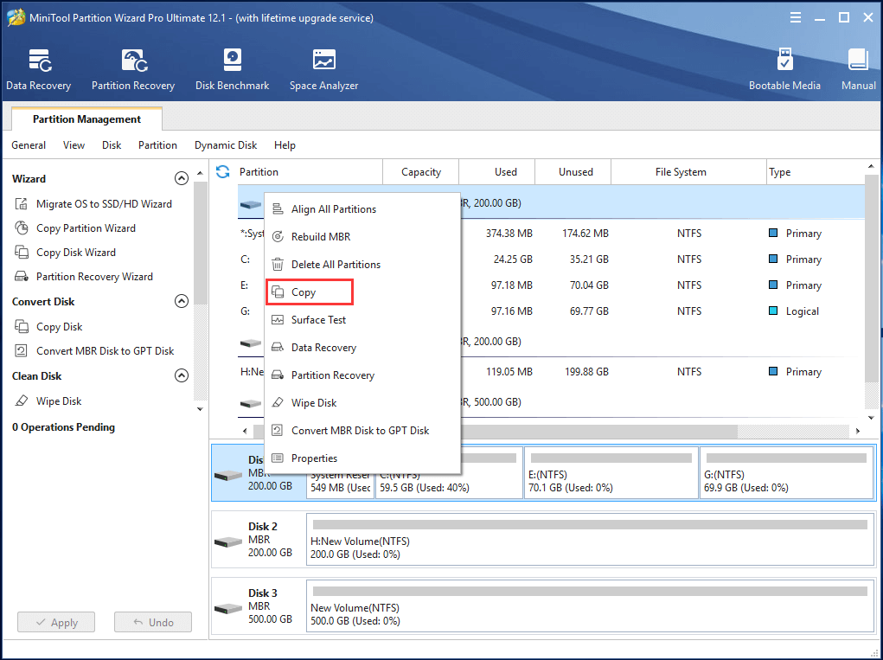Click the Migrate OS to SSD/HD Wizard link
The image size is (883, 660).
click(104, 204)
